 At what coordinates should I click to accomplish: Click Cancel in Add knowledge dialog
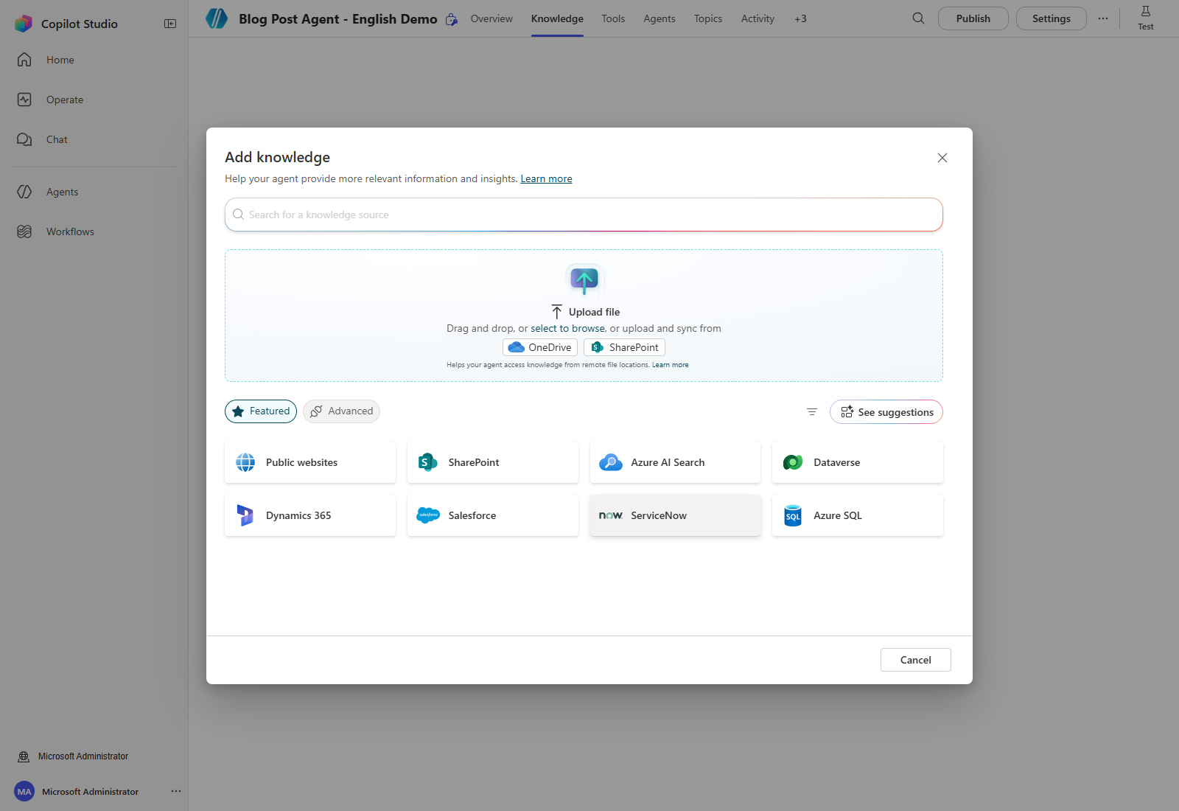(x=916, y=660)
